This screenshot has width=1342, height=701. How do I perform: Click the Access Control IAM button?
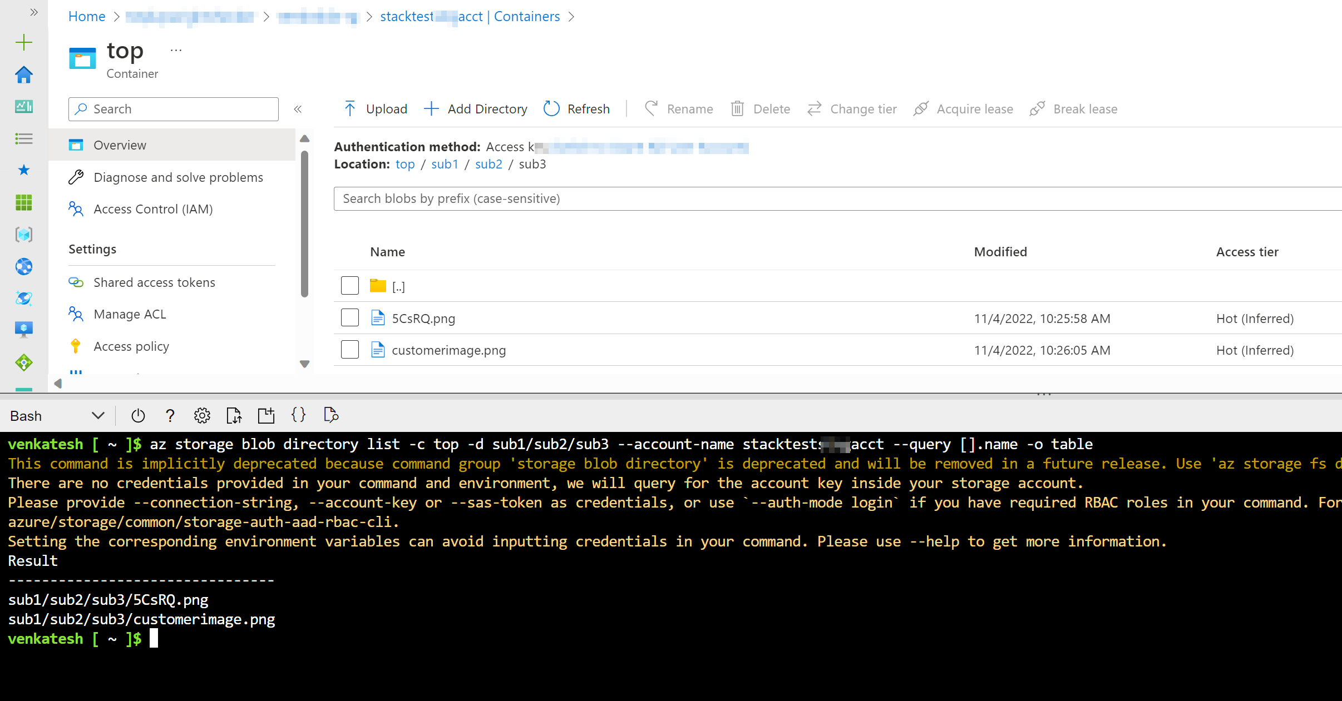[154, 210]
